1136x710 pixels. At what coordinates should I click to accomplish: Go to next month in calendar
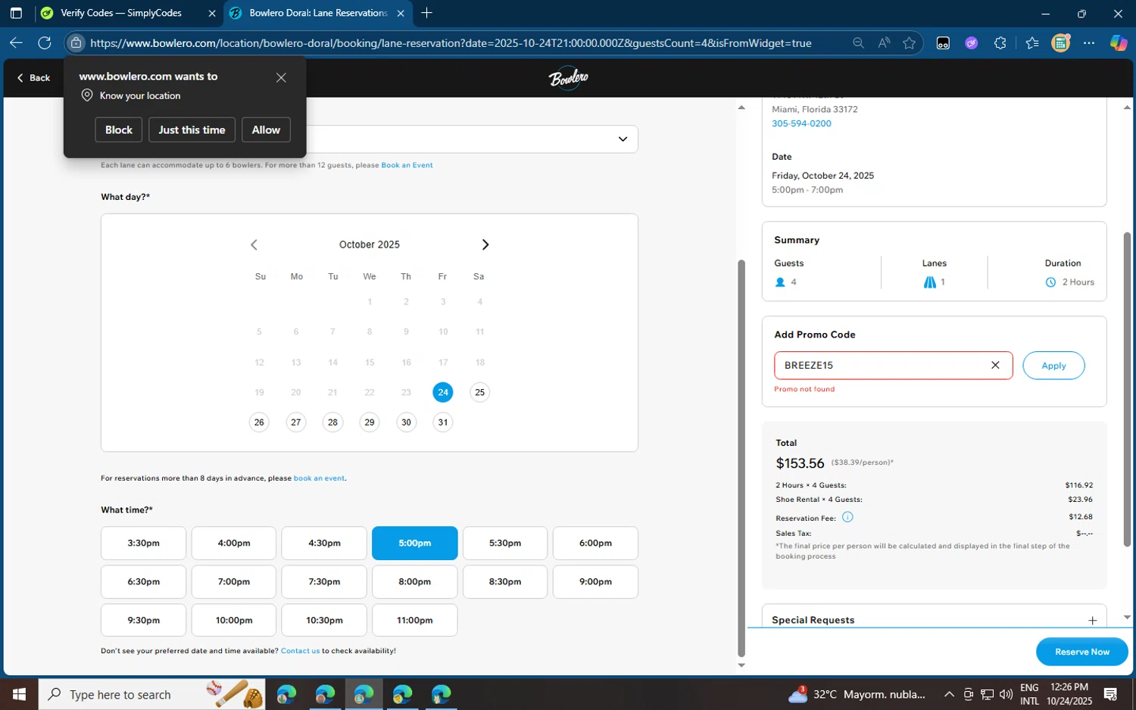coord(485,244)
